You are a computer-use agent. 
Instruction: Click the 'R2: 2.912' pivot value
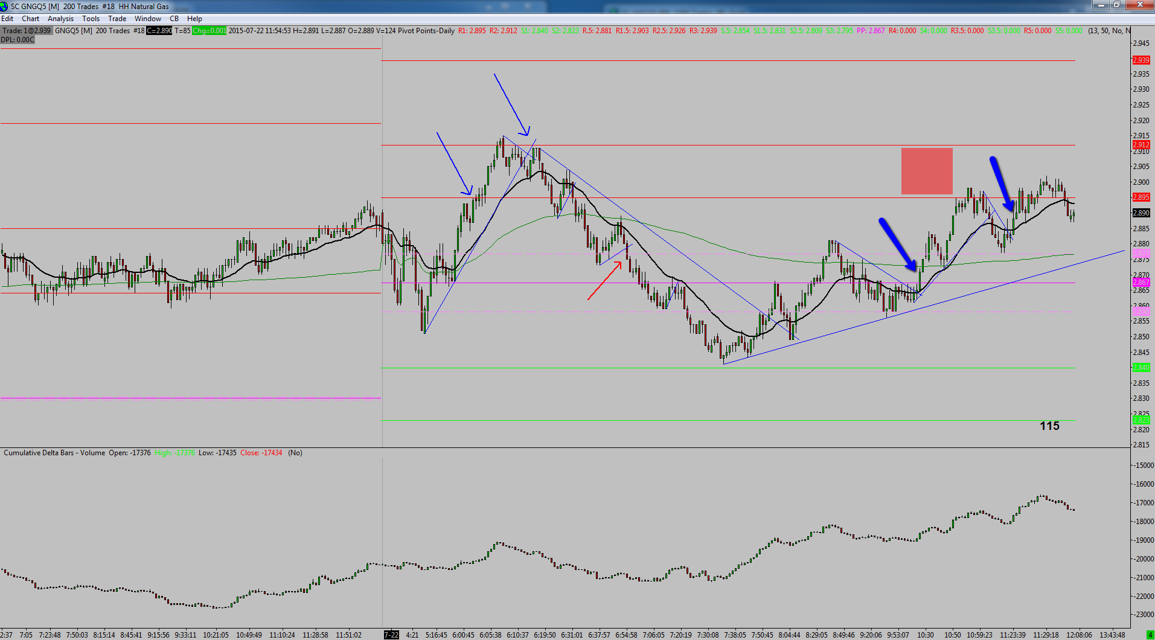point(504,31)
